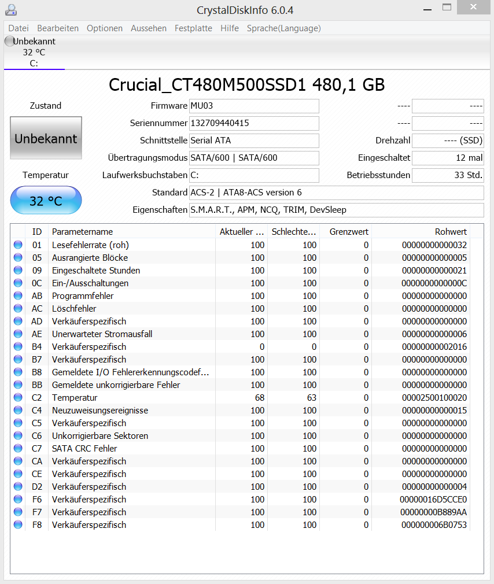Click the blue status icon for ID C4
This screenshot has width=494, height=584.
tap(18, 410)
